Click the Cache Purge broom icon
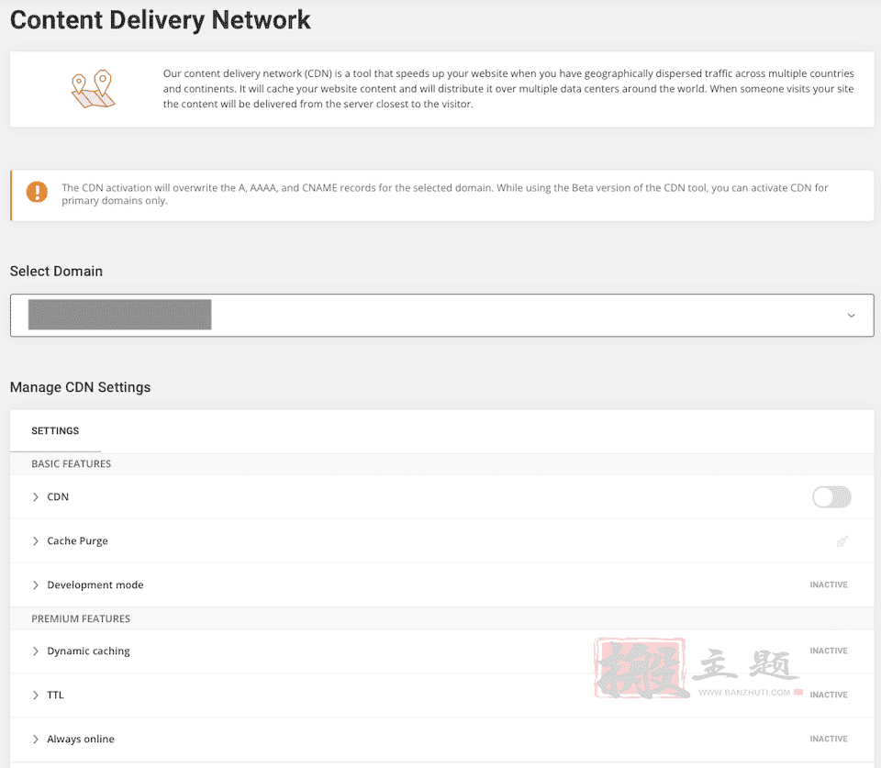Screen dimensions: 881x768 pyautogui.click(x=842, y=541)
